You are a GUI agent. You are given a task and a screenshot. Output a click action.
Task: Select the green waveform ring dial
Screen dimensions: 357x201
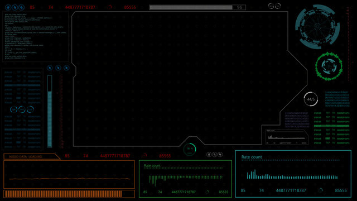(x=329, y=66)
